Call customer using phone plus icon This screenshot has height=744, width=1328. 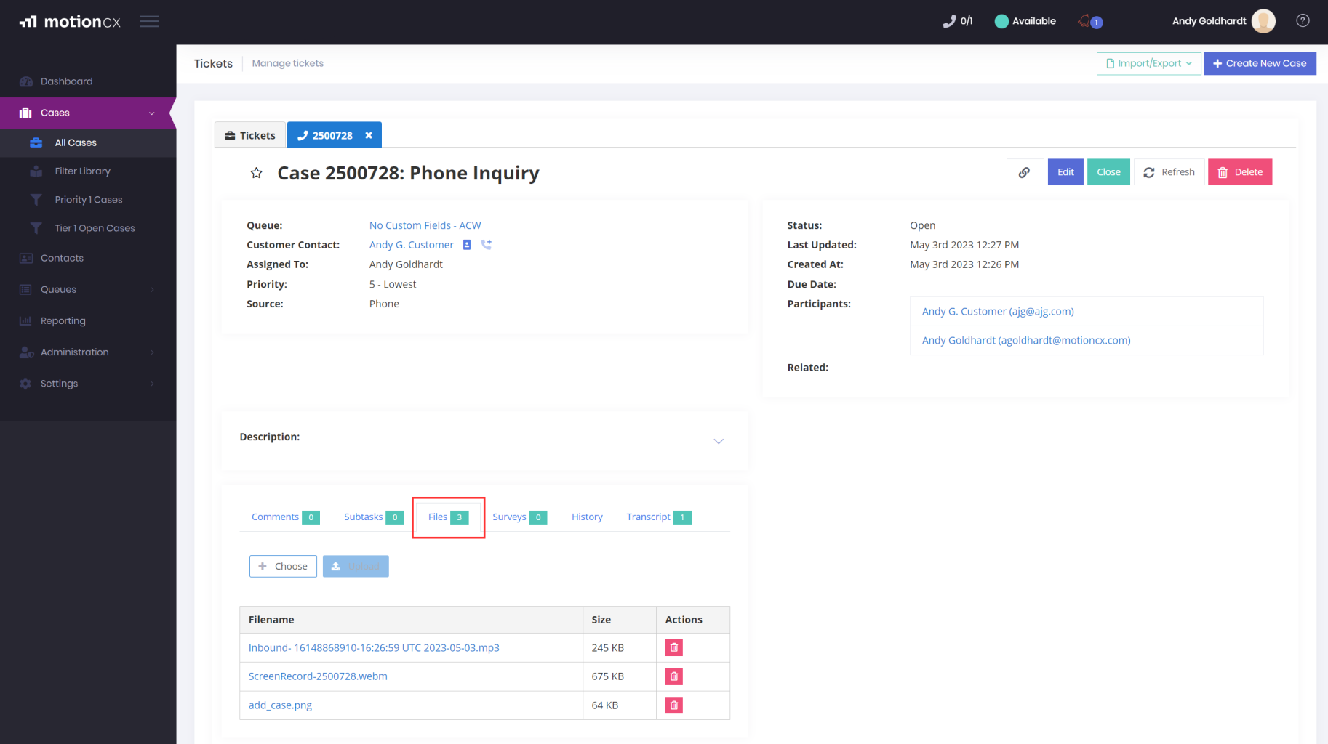(487, 245)
